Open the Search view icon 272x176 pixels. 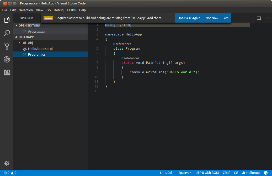(7, 33)
